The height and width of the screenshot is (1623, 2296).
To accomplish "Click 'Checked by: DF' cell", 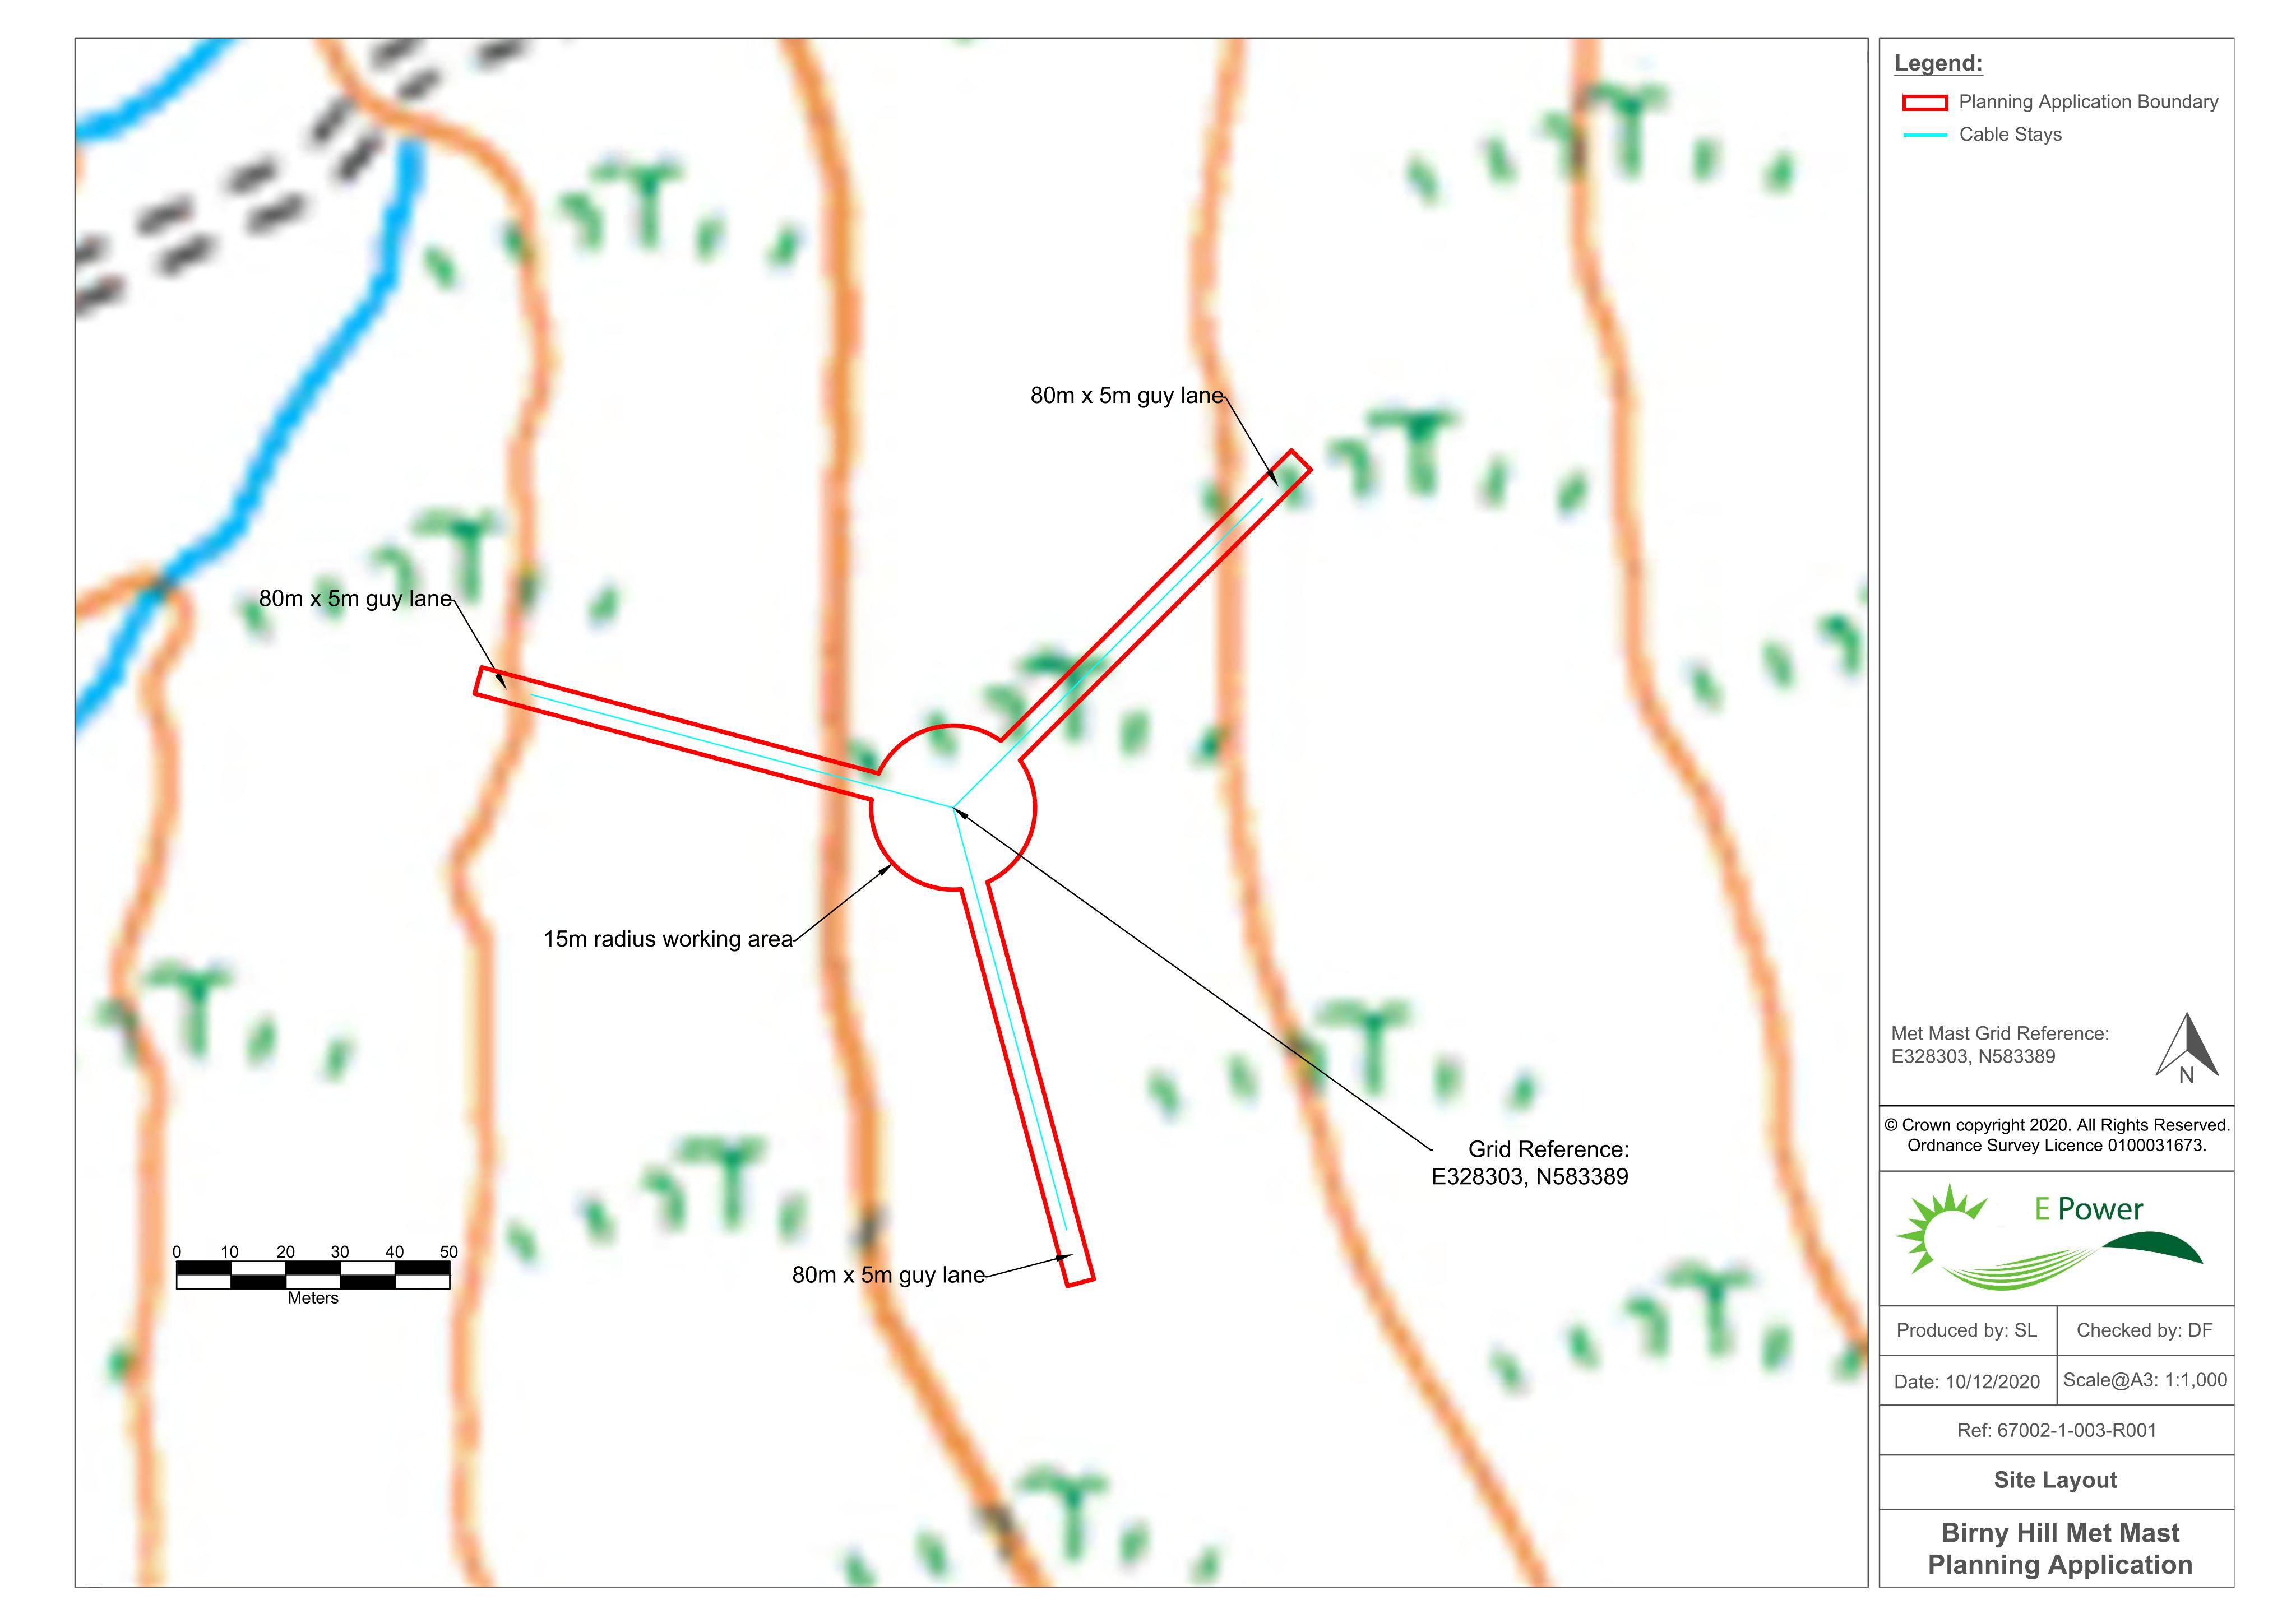I will click(2145, 1331).
